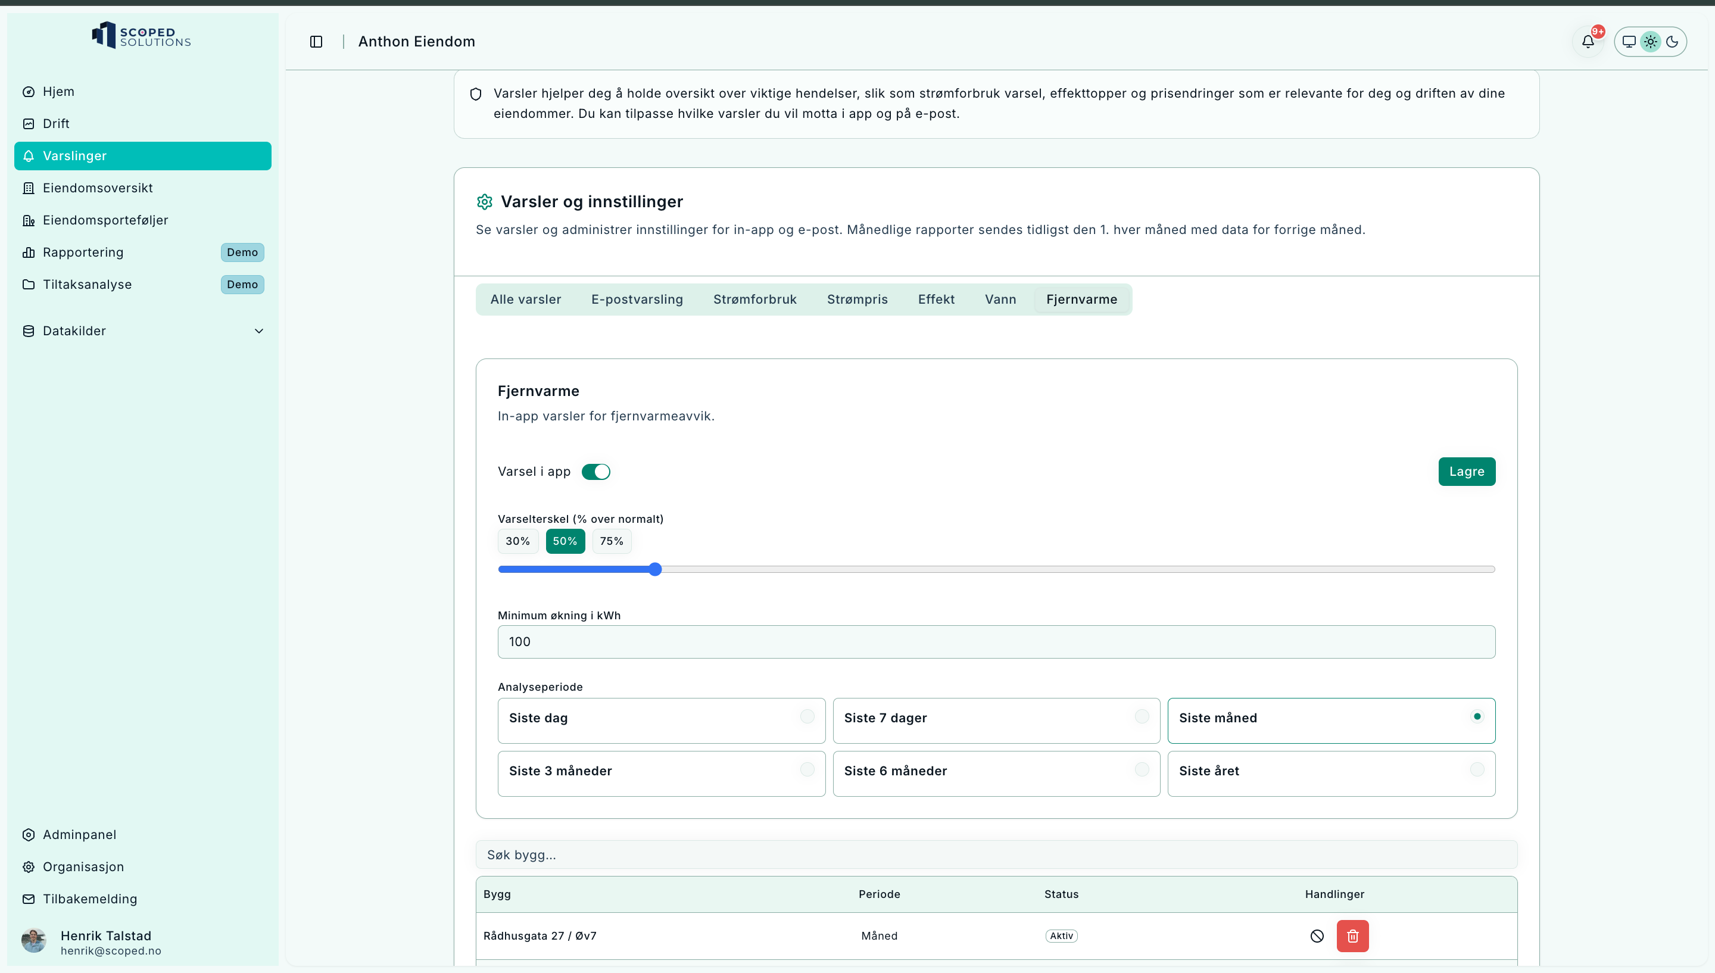
Task: Click the threshold percentage slider handle
Action: click(x=654, y=569)
